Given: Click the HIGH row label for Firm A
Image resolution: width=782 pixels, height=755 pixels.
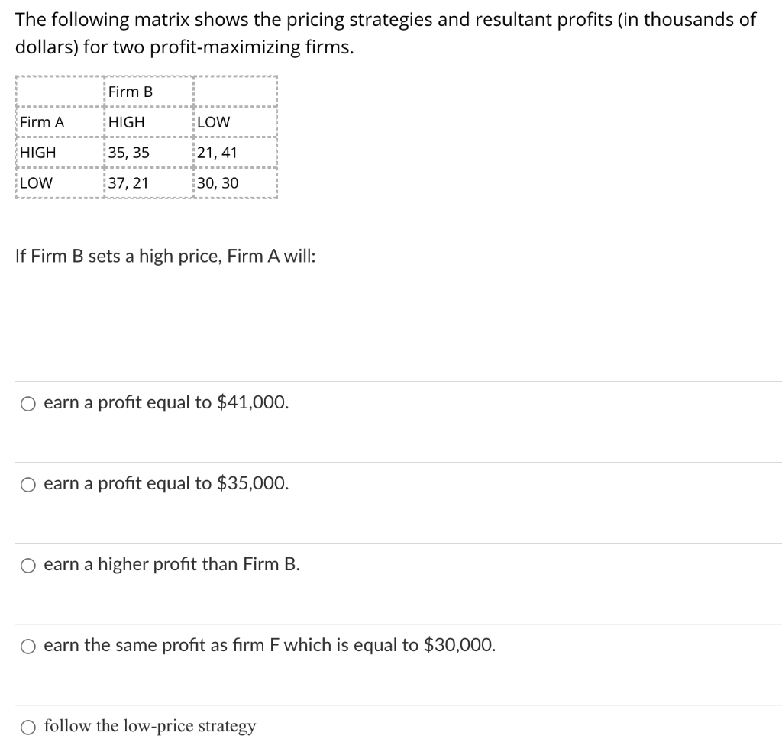Looking at the screenshot, I should pyautogui.click(x=38, y=152).
